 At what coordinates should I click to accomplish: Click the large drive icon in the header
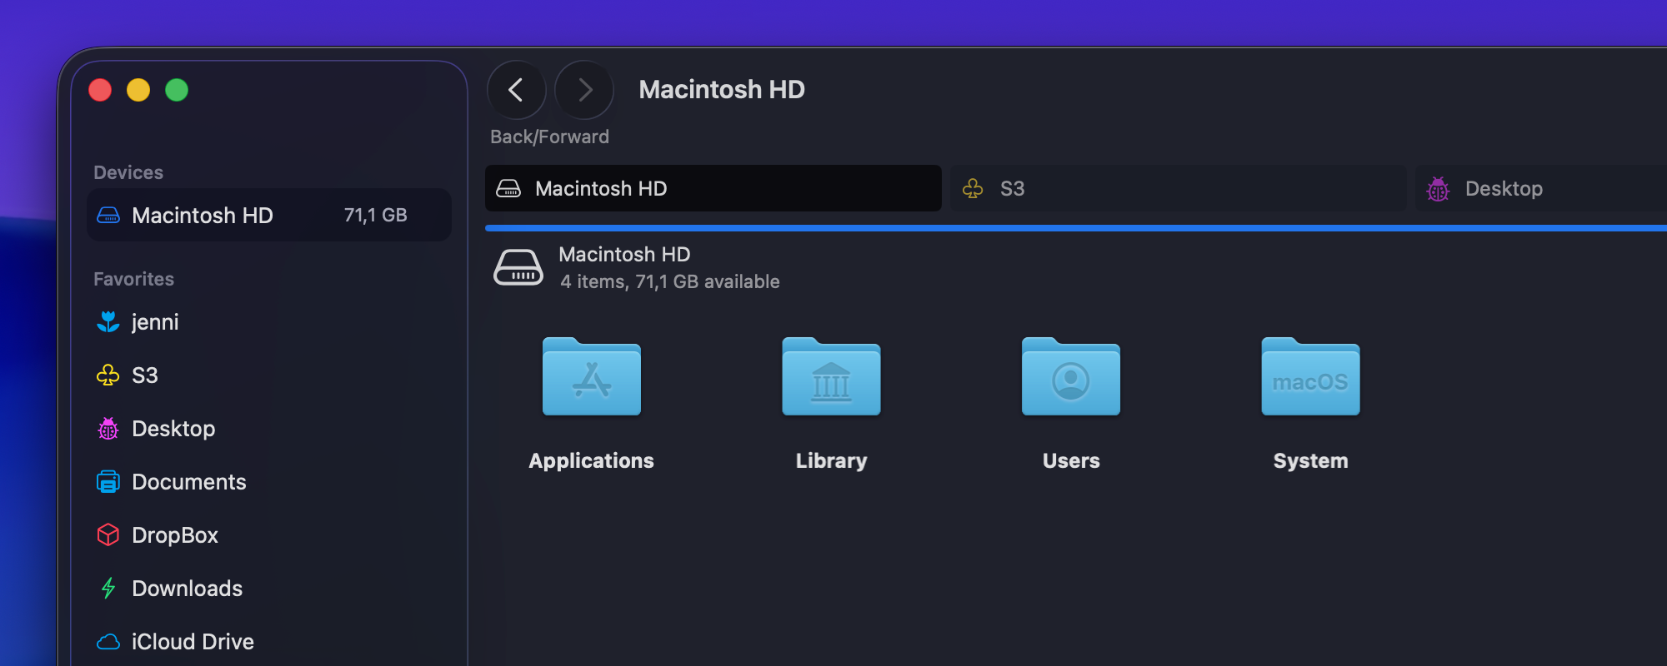(x=518, y=267)
